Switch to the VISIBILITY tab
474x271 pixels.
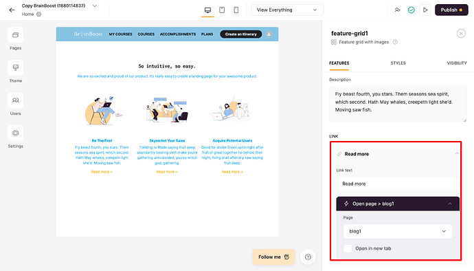[x=456, y=63]
